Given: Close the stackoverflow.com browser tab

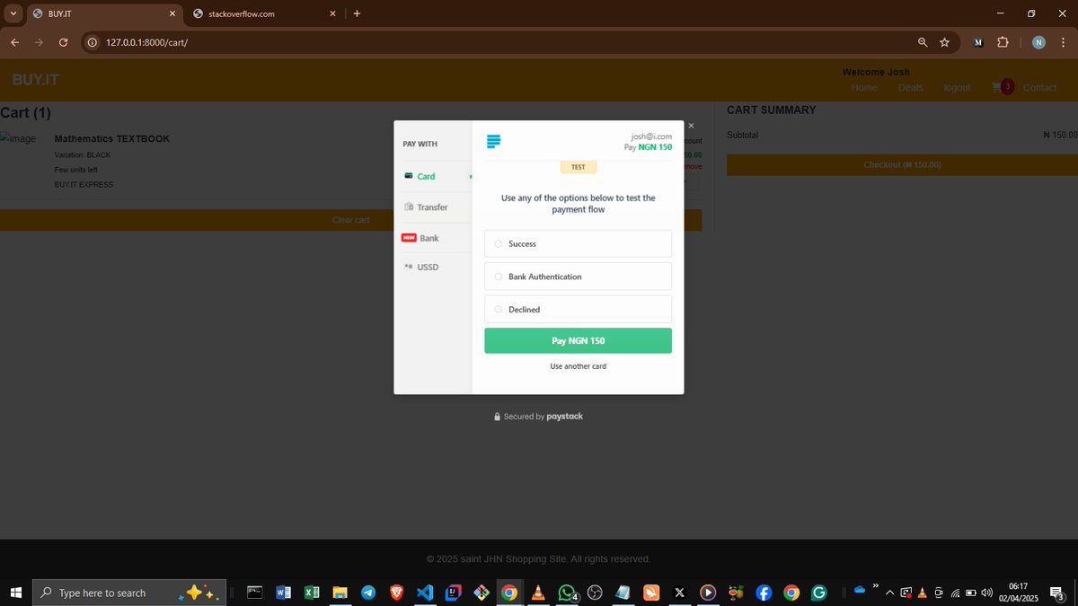Looking at the screenshot, I should tap(333, 13).
